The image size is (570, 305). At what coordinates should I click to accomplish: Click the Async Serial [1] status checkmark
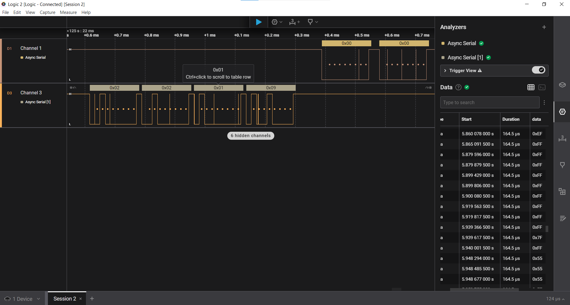(488, 58)
